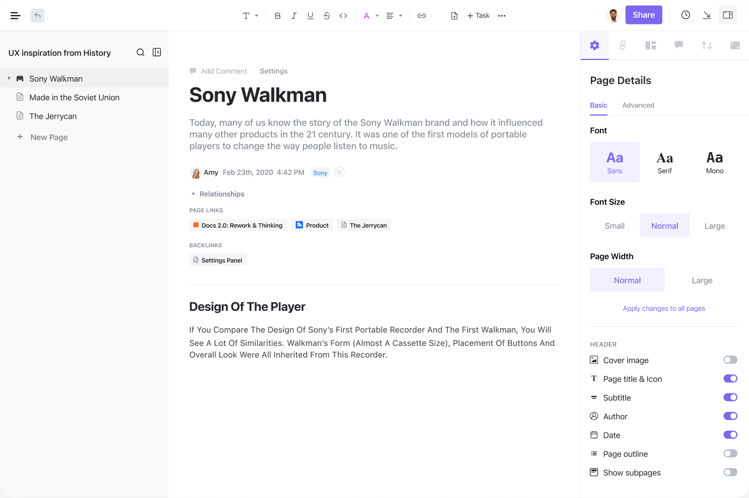Click the Design Of The Player heading
The image size is (749, 498).
[x=247, y=306]
